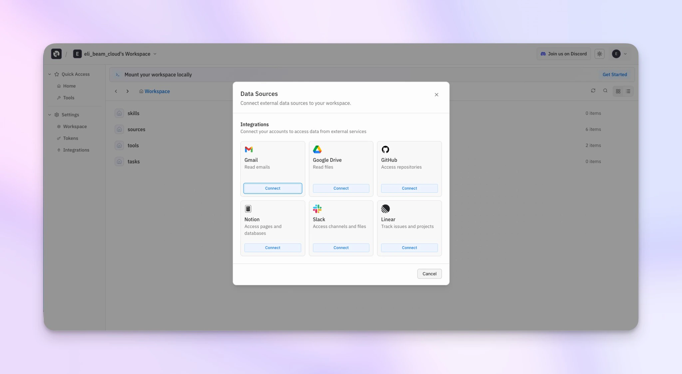
Task: Click Get Started link in banner
Action: pos(614,75)
